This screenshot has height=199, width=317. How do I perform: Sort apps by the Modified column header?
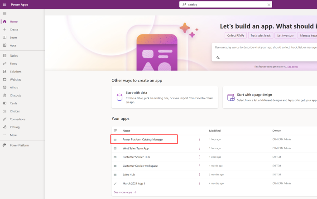(215, 131)
